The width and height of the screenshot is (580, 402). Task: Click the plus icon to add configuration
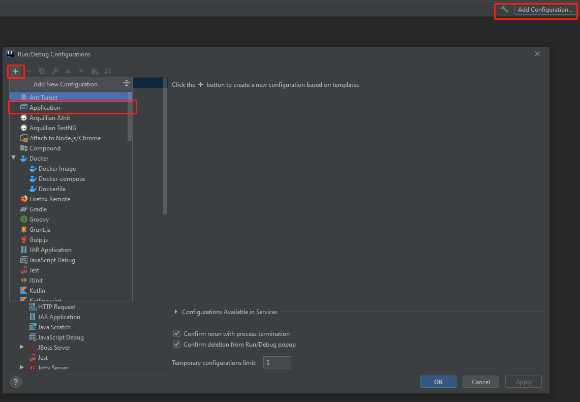[15, 71]
